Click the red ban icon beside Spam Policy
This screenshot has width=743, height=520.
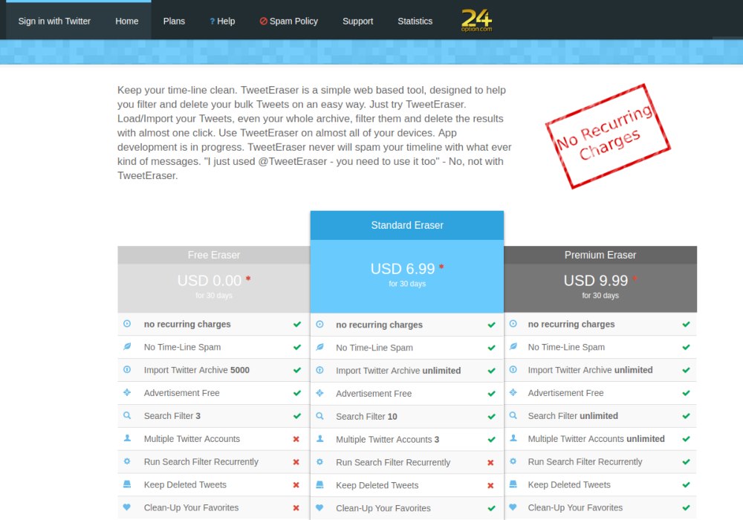[x=264, y=22]
